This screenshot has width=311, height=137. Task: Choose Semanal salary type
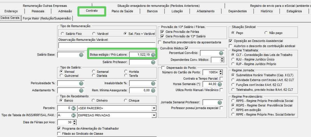click(93, 71)
